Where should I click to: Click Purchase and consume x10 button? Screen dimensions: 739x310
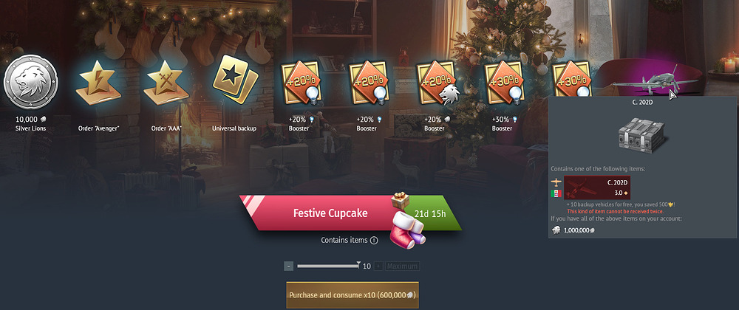pos(352,295)
